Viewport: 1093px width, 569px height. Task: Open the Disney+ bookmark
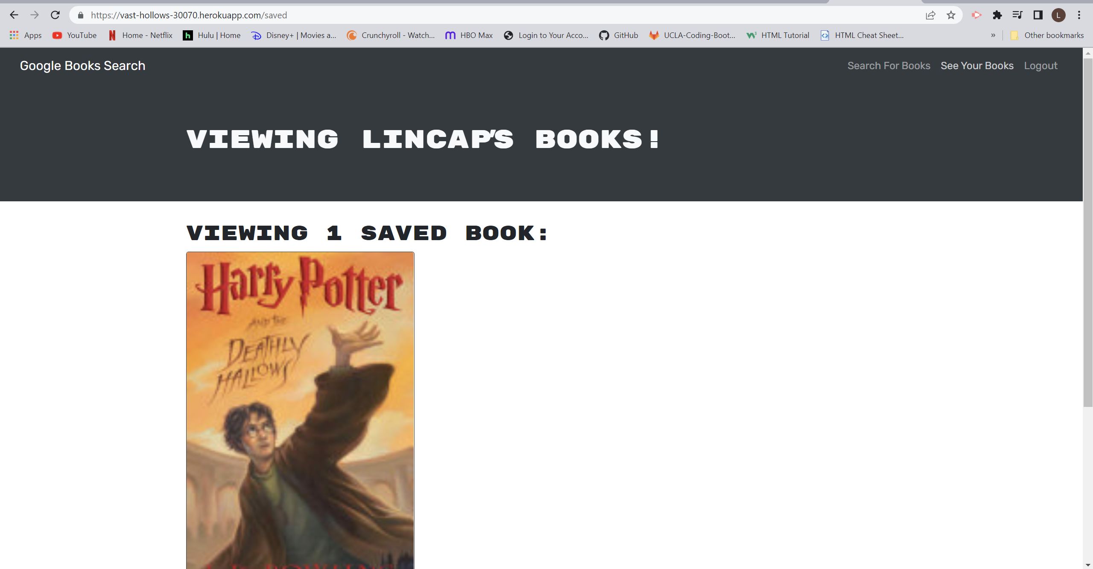tap(294, 35)
